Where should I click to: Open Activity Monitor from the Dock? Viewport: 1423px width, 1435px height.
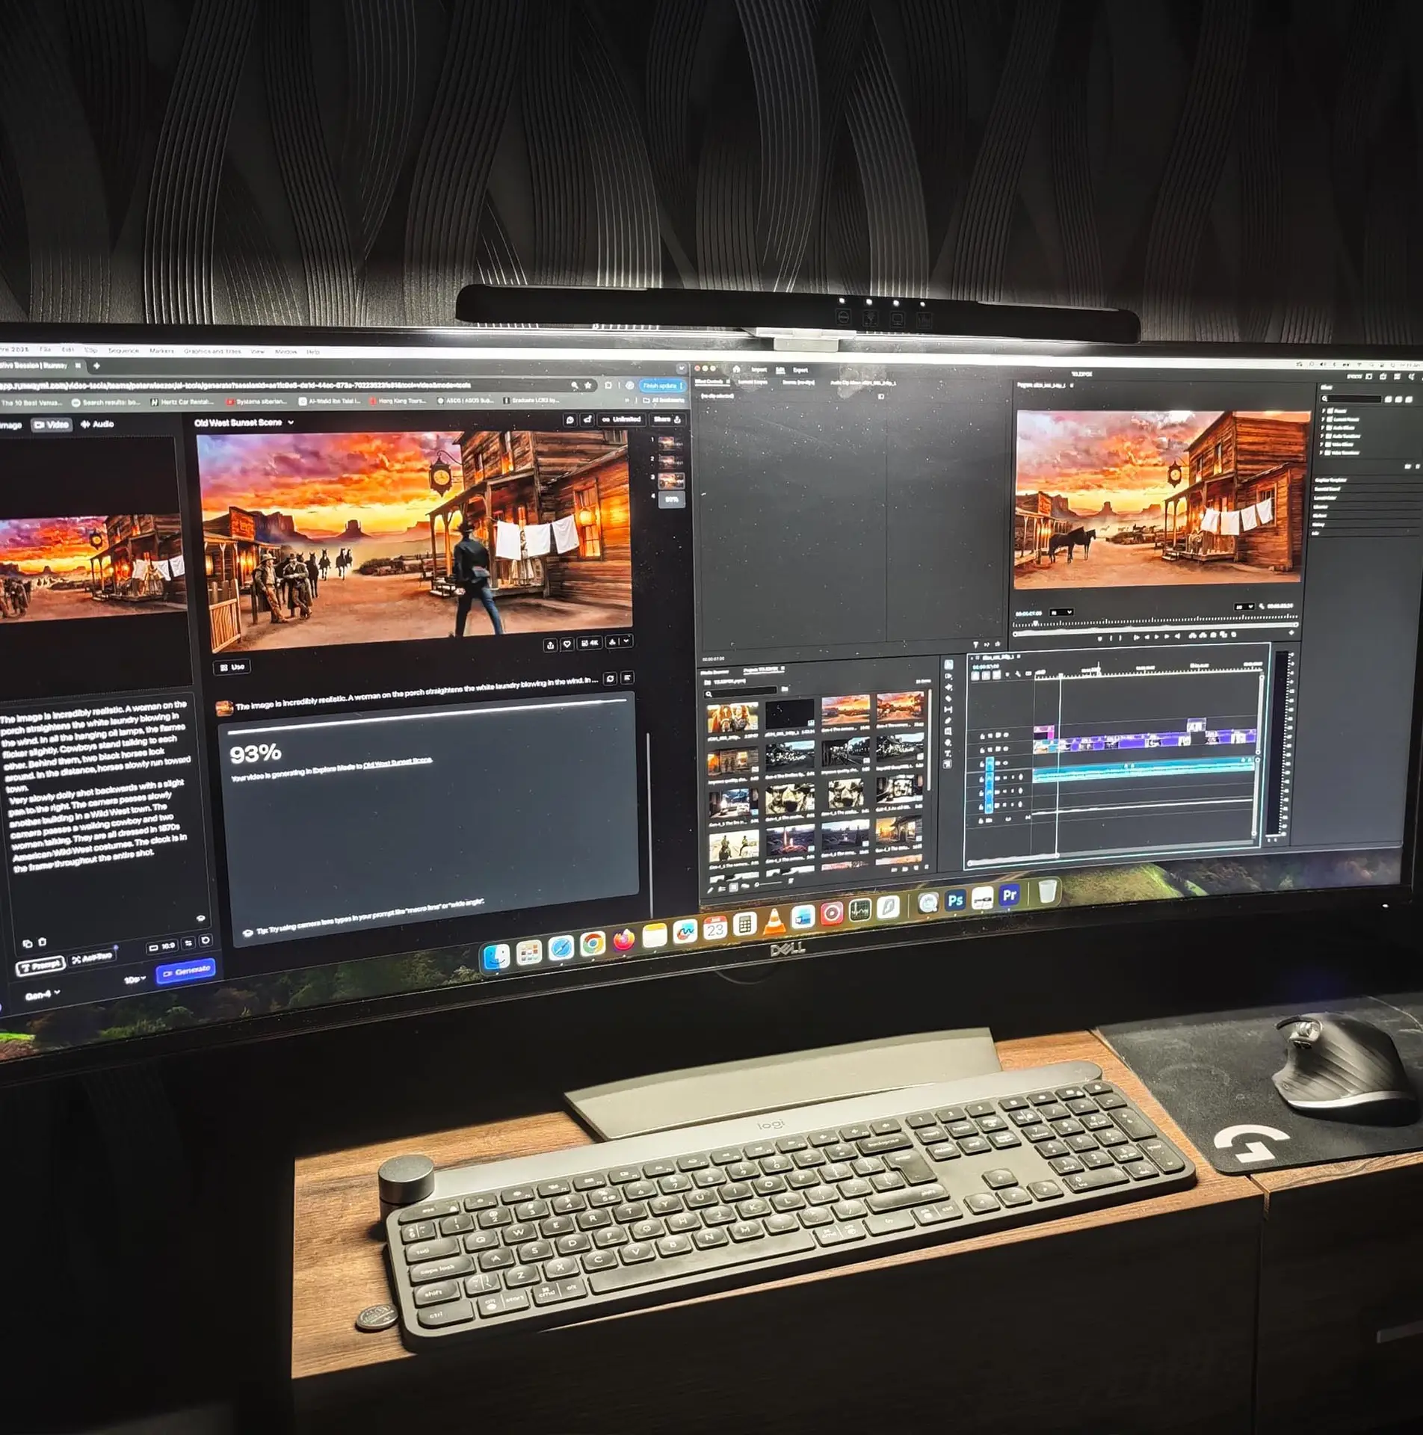pos(859,910)
